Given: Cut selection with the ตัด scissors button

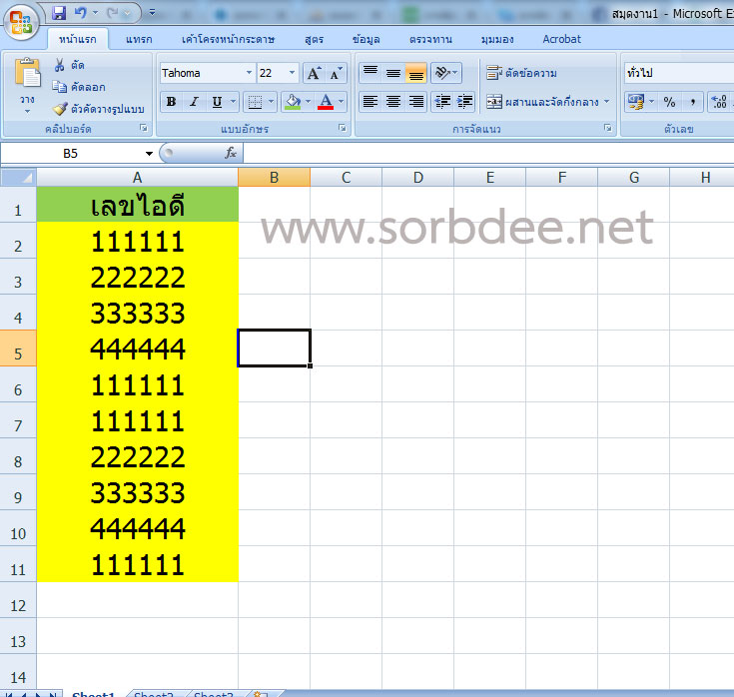Looking at the screenshot, I should point(69,65).
